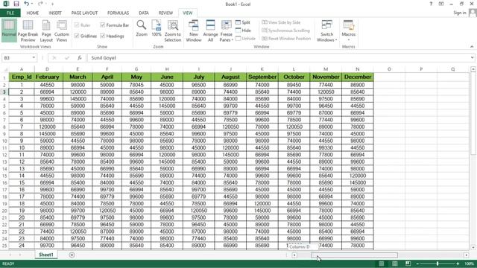Collapse the ribbon

(x=472, y=47)
